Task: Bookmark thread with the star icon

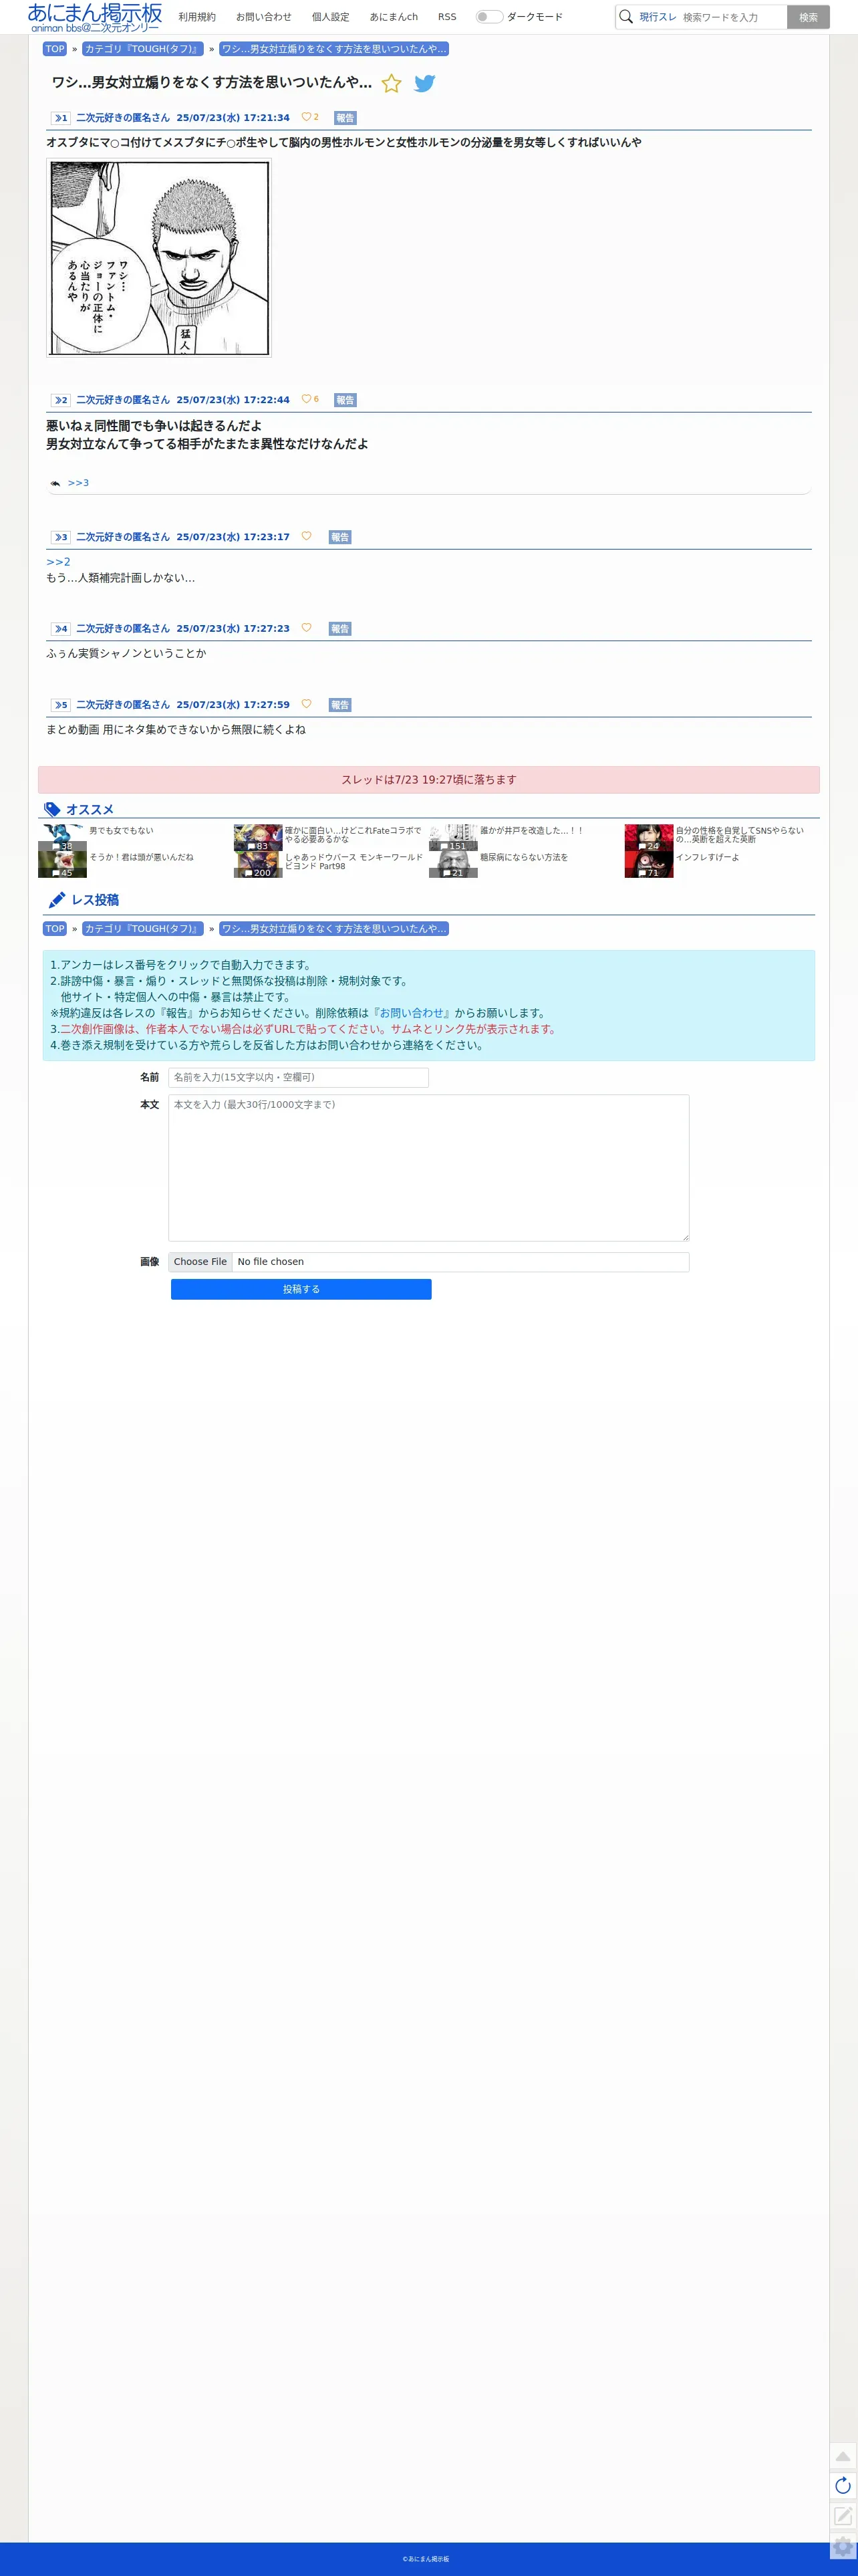Action: [x=392, y=84]
